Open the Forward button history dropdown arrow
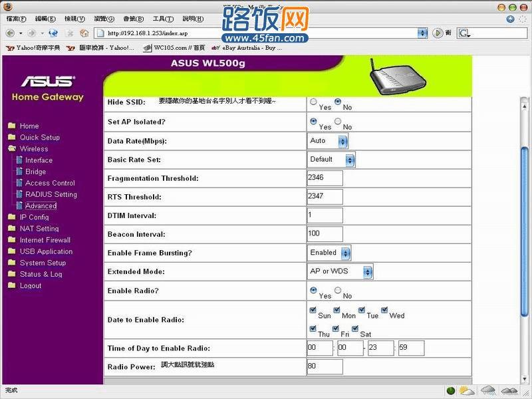Screen dimensions: 532x399 pos(43,33)
